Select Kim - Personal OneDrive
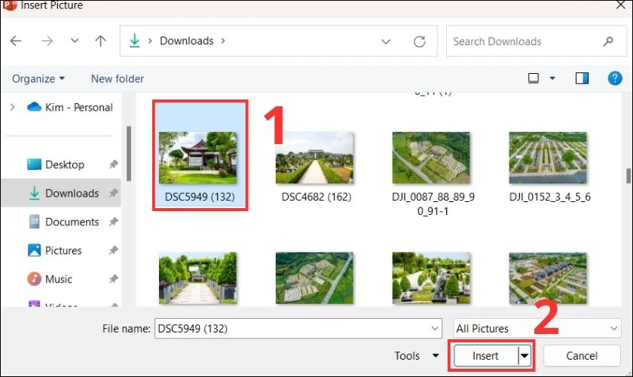 click(70, 107)
